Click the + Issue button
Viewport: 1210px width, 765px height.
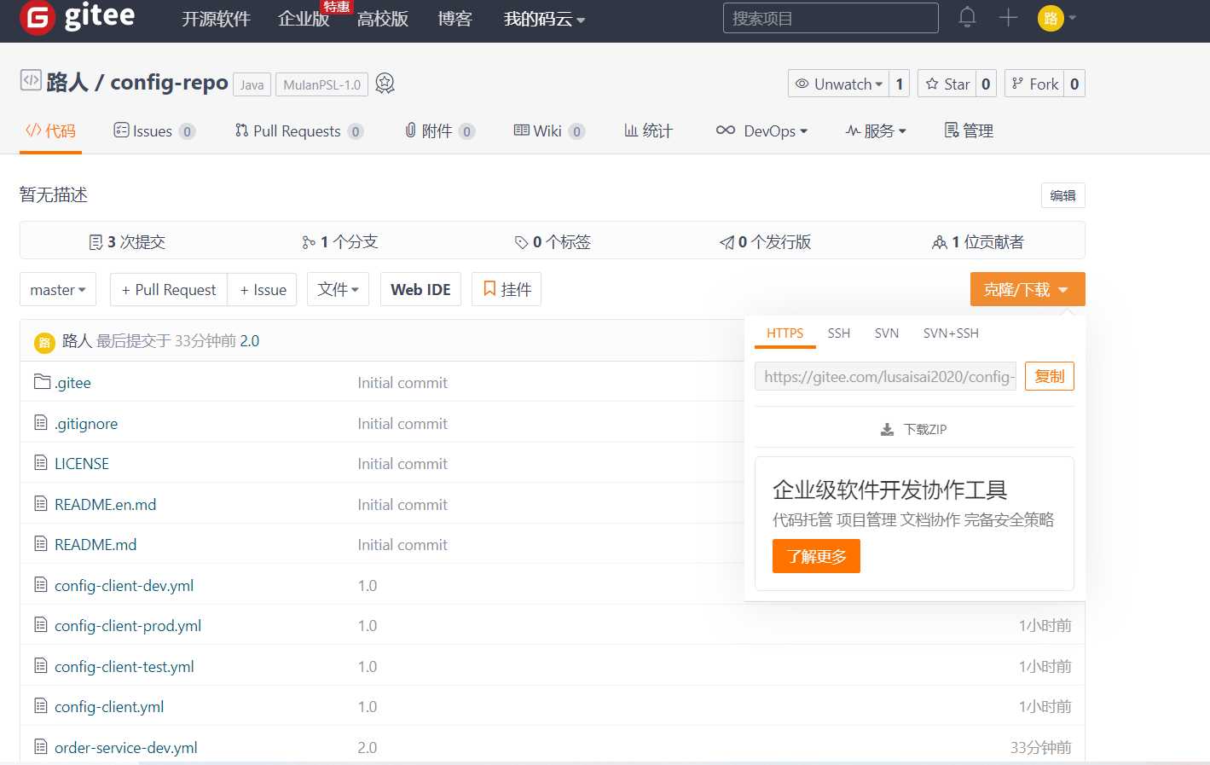[263, 290]
